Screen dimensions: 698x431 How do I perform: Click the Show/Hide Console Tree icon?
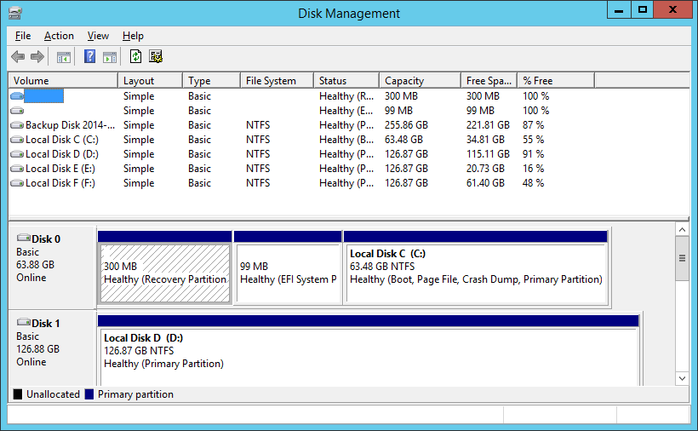[63, 57]
